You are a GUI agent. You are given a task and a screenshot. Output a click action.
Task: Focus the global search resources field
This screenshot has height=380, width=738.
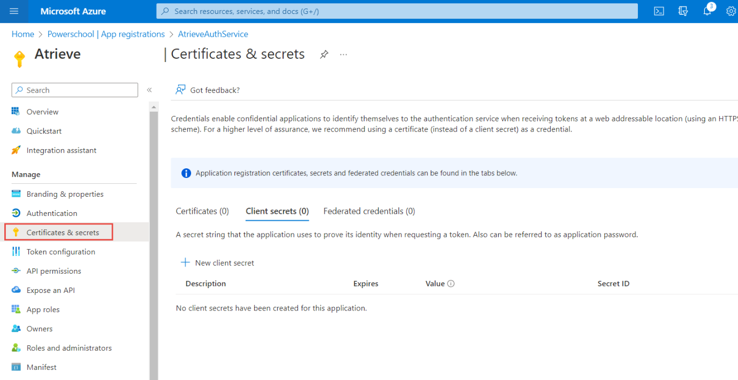[396, 11]
